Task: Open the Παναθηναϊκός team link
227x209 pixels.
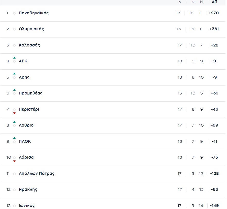Action: click(34, 13)
